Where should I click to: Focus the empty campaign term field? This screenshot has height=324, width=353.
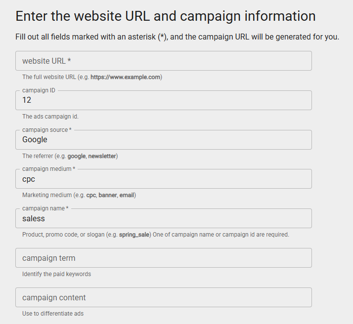pyautogui.click(x=163, y=258)
